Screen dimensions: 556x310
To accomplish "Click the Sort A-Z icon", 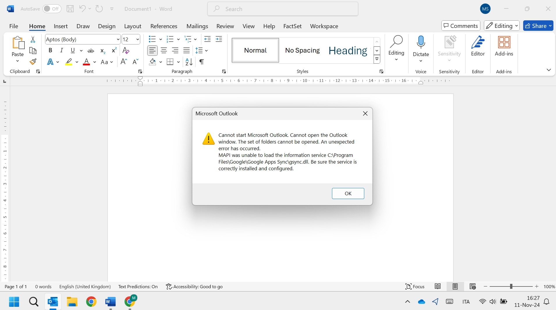I will pyautogui.click(x=189, y=62).
